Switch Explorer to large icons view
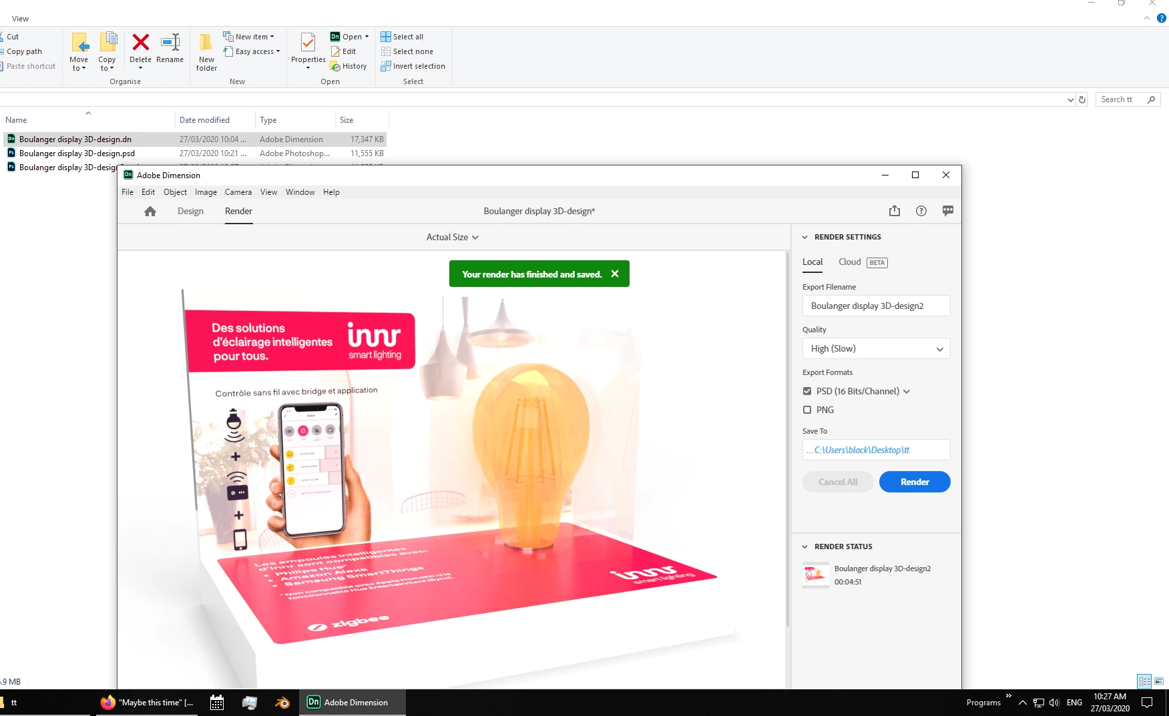The height and width of the screenshot is (716, 1169). 1159,681
